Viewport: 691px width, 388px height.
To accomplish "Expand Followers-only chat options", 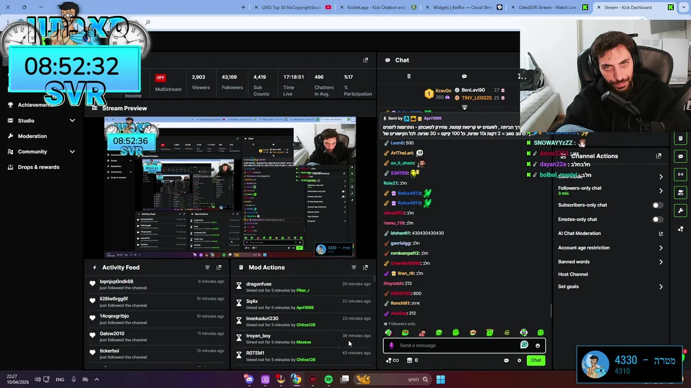I will (x=661, y=191).
